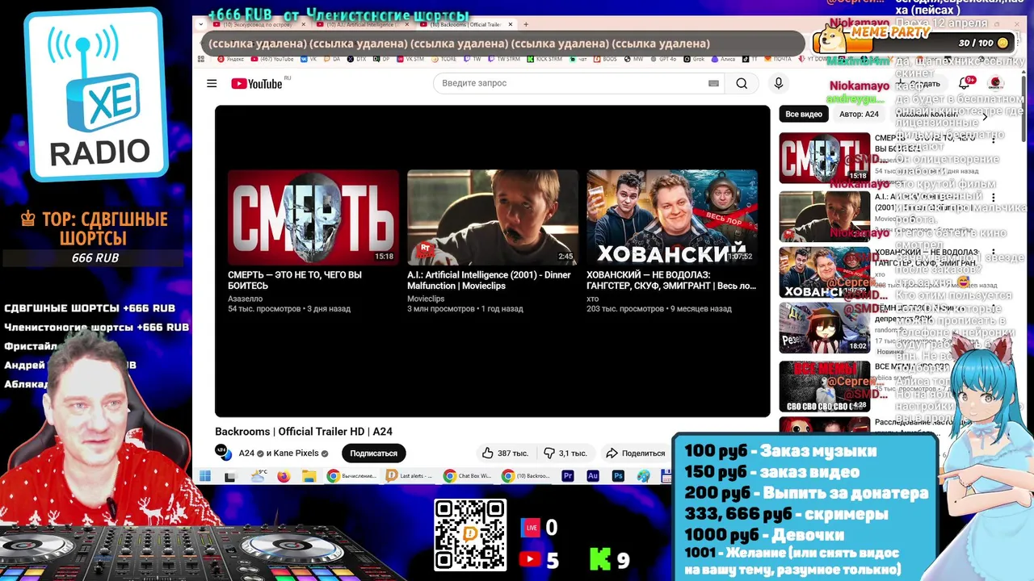The height and width of the screenshot is (581, 1034).
Task: Open the 'VK STM' bookmark
Action: click(410, 59)
